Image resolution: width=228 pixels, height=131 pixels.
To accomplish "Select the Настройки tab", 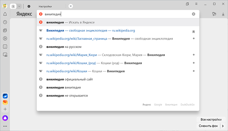I will (x=45, y=7).
